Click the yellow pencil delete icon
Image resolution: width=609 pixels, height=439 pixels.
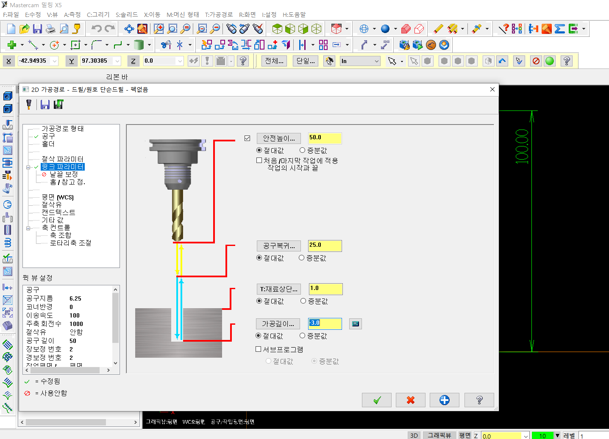coord(438,29)
